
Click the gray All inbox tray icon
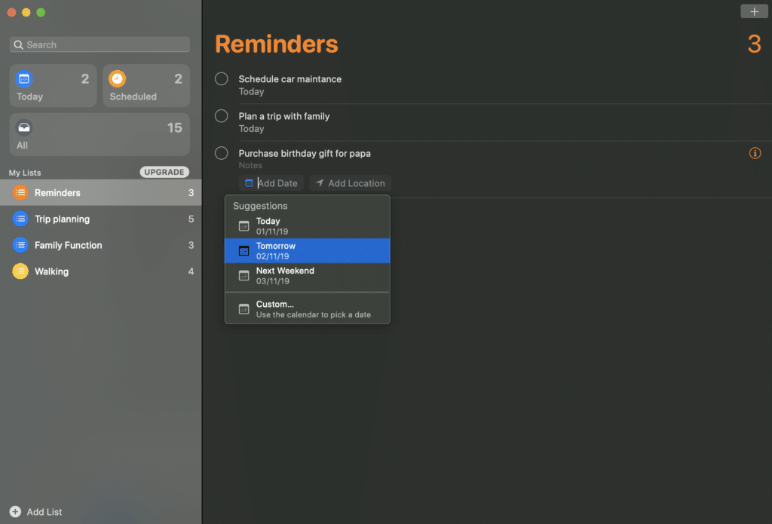pyautogui.click(x=23, y=128)
